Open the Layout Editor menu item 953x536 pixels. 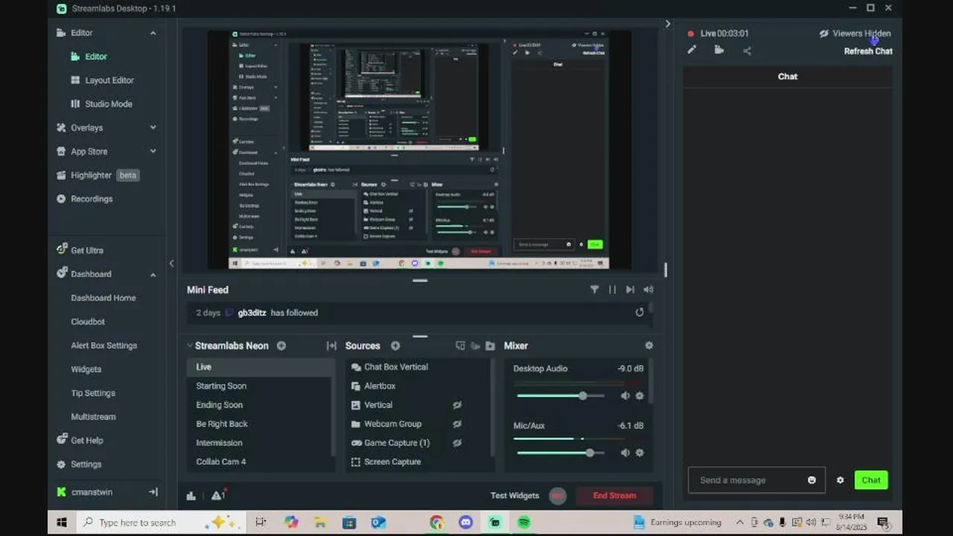(109, 80)
